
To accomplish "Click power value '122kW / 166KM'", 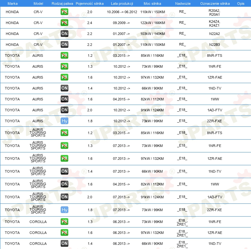I will pos(152,23).
